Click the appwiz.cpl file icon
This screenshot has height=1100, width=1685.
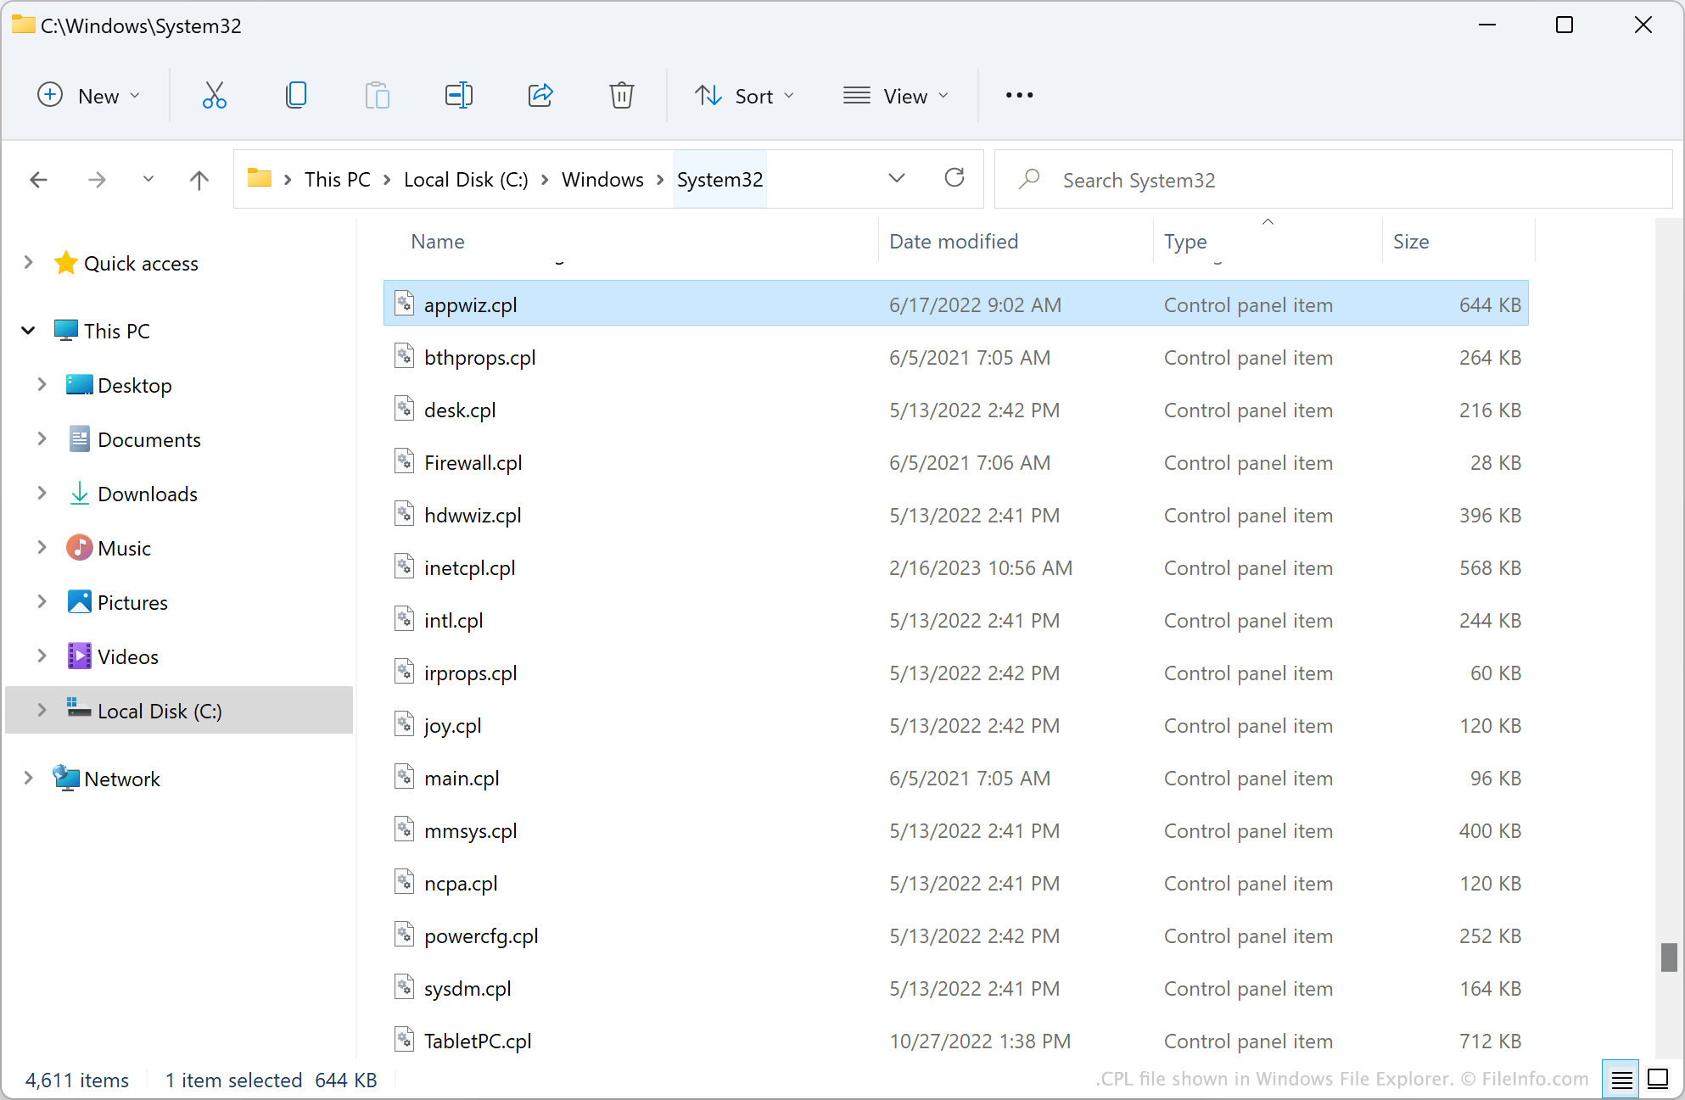pyautogui.click(x=405, y=304)
